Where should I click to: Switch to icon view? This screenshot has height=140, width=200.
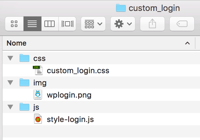[14, 24]
